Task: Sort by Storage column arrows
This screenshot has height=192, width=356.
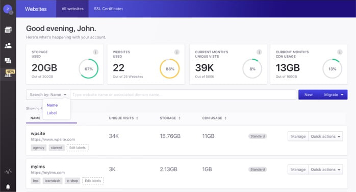Action: (180, 118)
